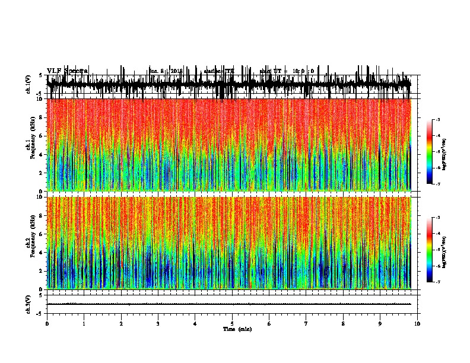Image resolution: width=470 pixels, height=363 pixels.
Task: Click the "-5" tick on ch.2 color bar
Action: pyautogui.click(x=437, y=250)
